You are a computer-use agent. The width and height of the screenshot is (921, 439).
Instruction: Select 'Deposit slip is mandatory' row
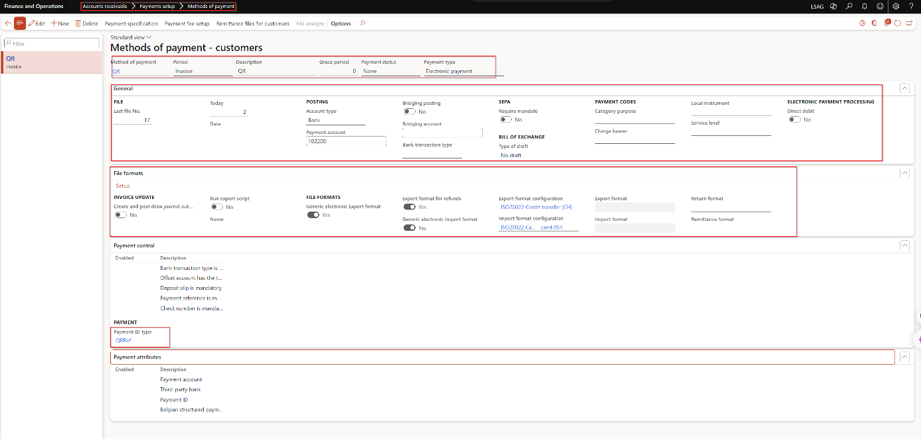coord(191,288)
